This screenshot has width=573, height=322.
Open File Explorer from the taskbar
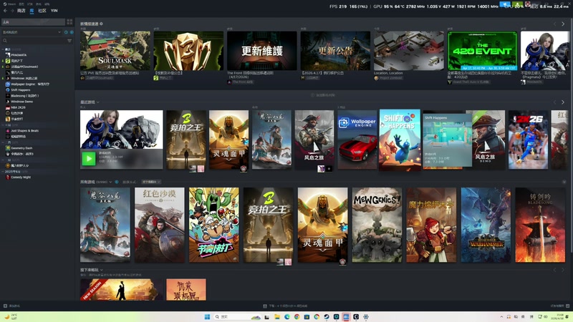pyautogui.click(x=276, y=316)
